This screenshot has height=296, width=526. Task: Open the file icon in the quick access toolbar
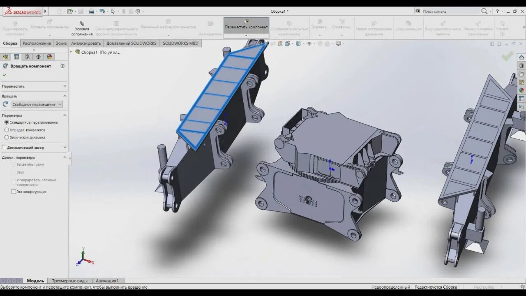coord(70,11)
